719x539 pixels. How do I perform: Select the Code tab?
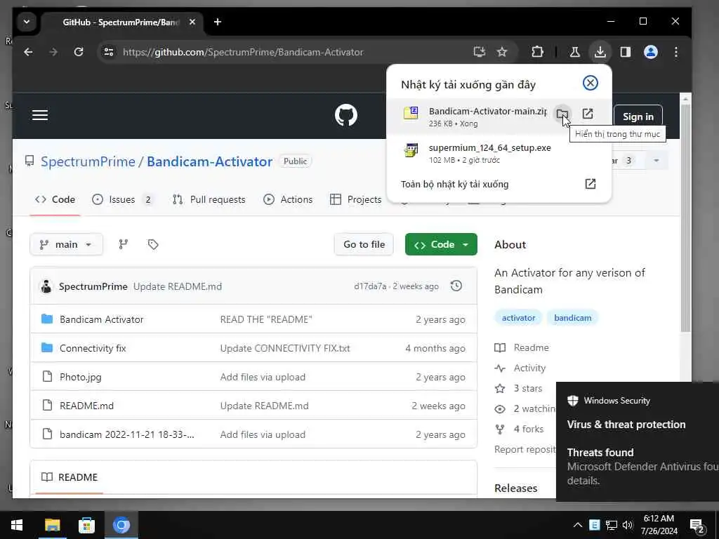tap(55, 199)
